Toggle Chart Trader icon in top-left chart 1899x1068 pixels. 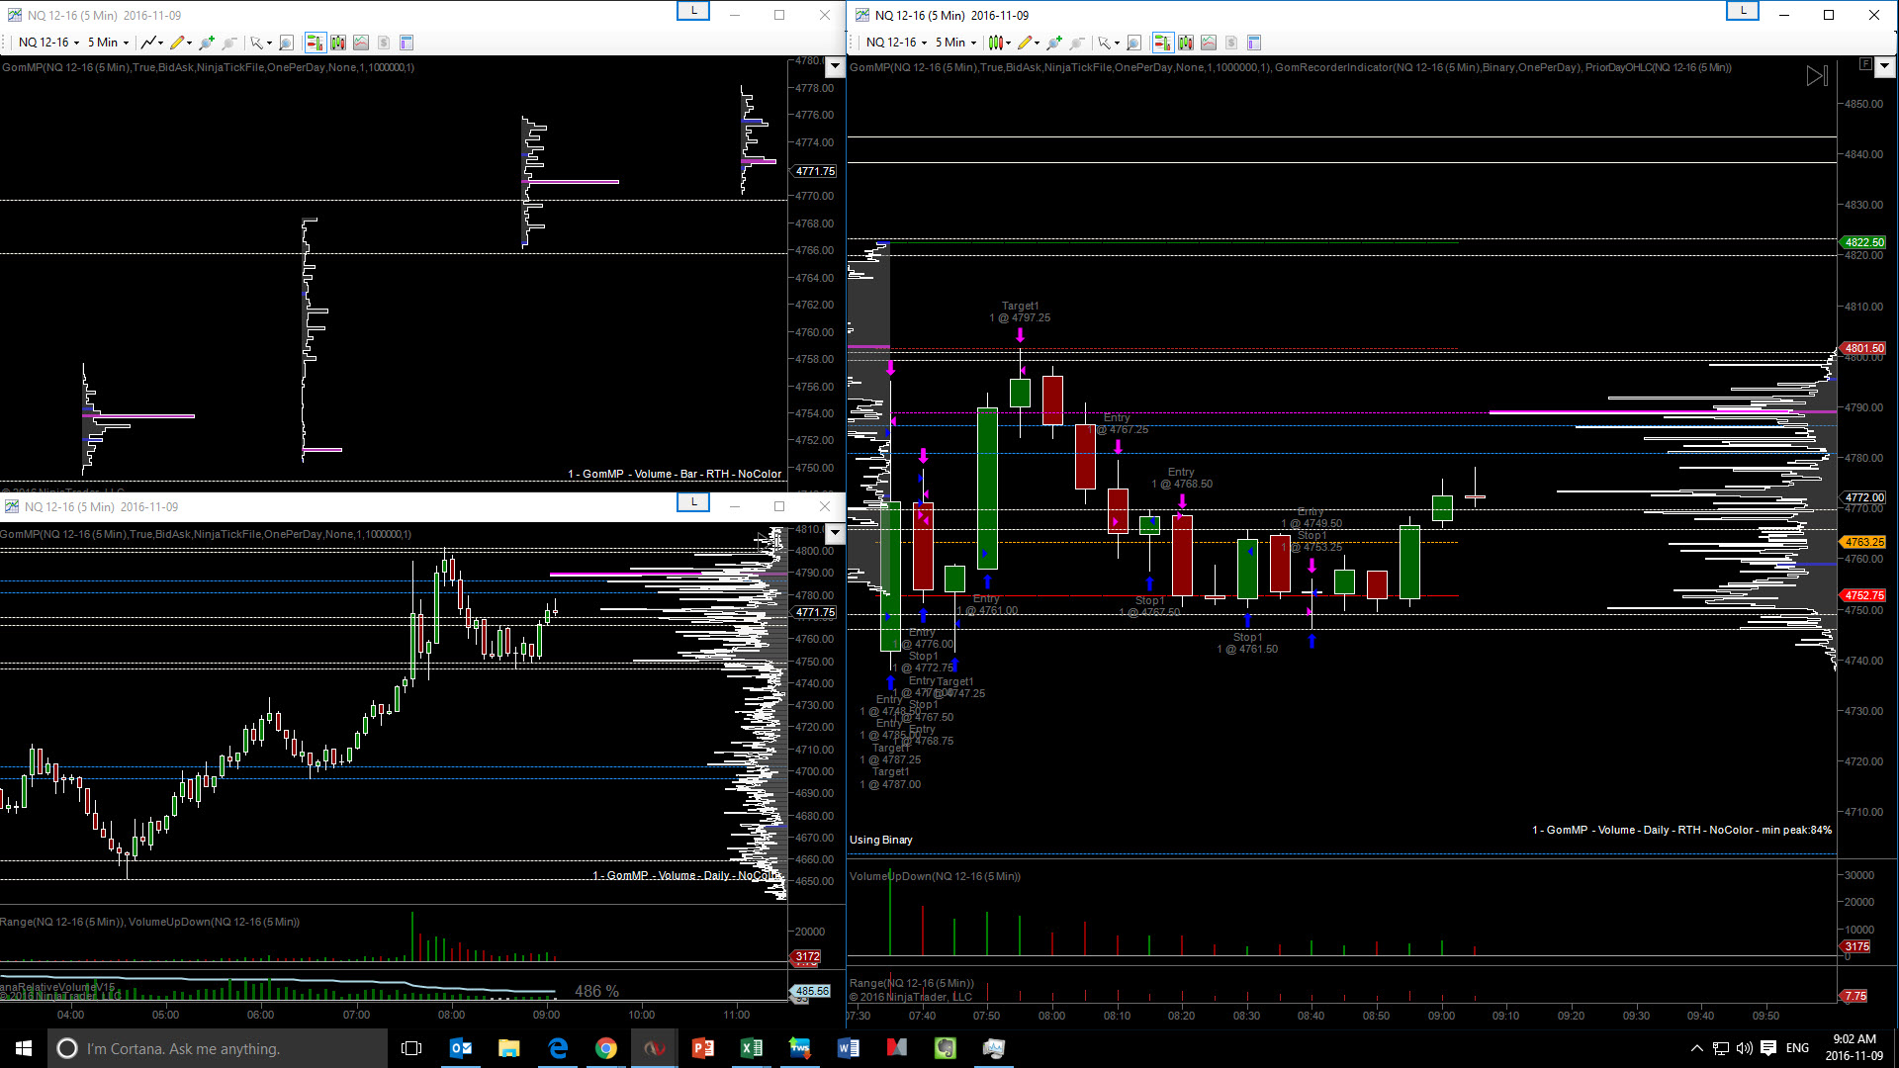tap(315, 43)
